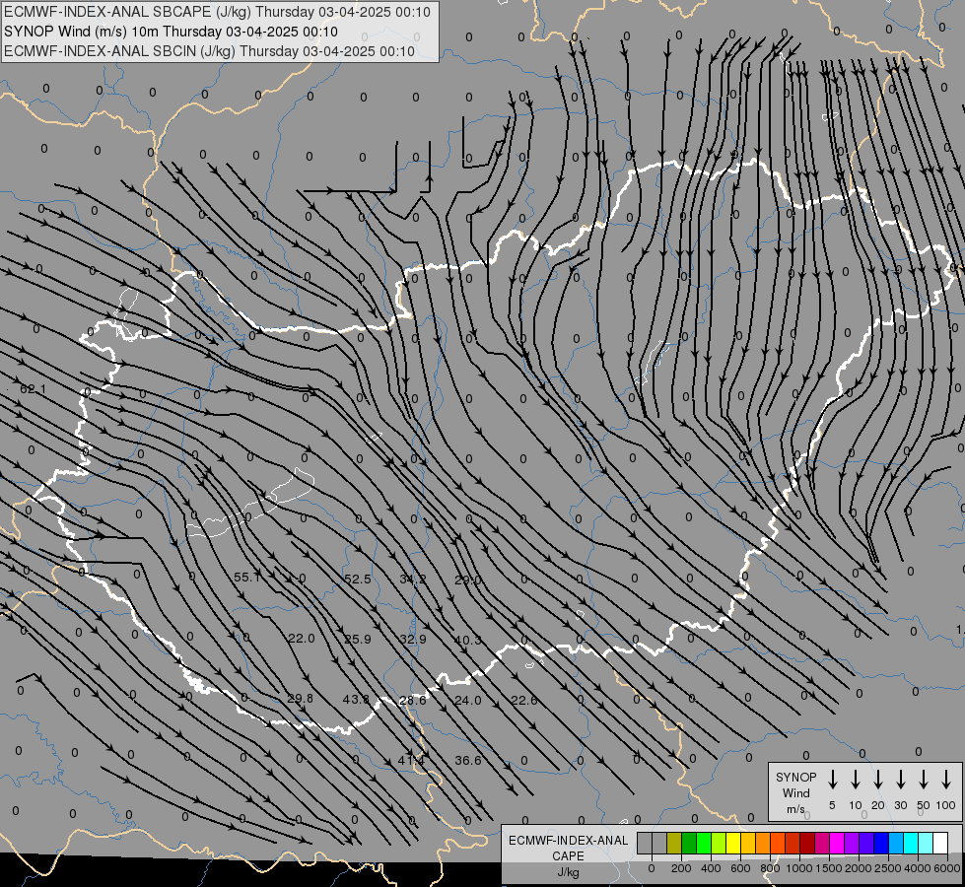
Task: Choose the bright magenta CAPE swatch
Action: point(837,843)
